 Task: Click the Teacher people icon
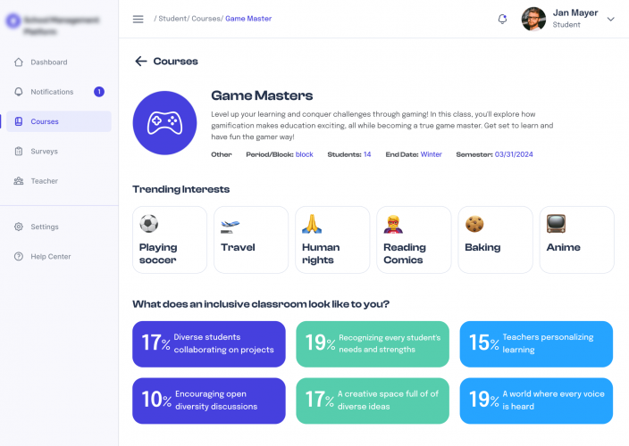pyautogui.click(x=19, y=181)
